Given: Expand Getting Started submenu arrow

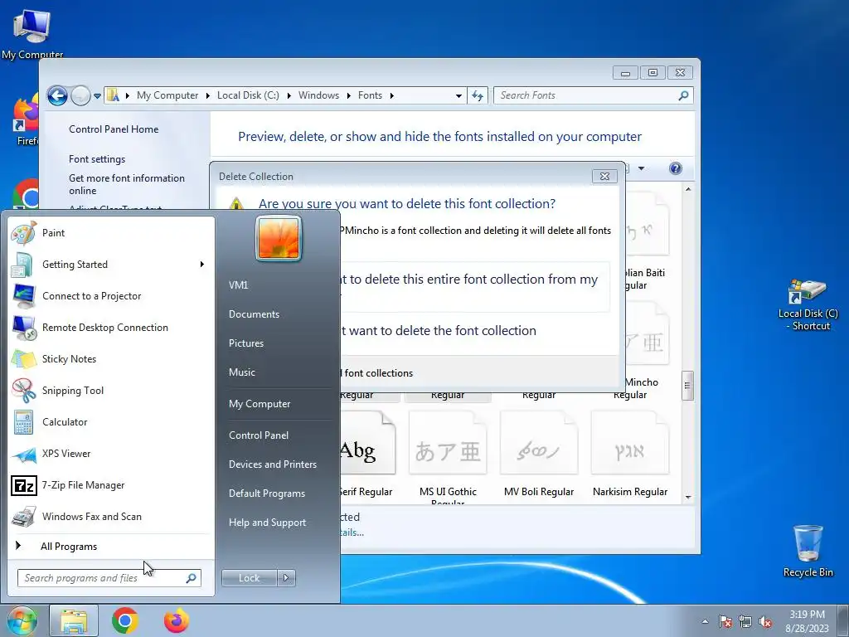Looking at the screenshot, I should (x=202, y=265).
